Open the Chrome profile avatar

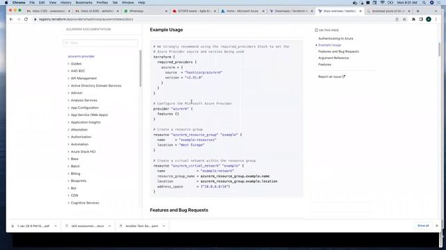[429, 19]
